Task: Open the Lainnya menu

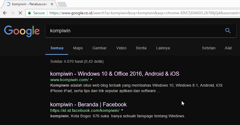Action: [x=163, y=48]
